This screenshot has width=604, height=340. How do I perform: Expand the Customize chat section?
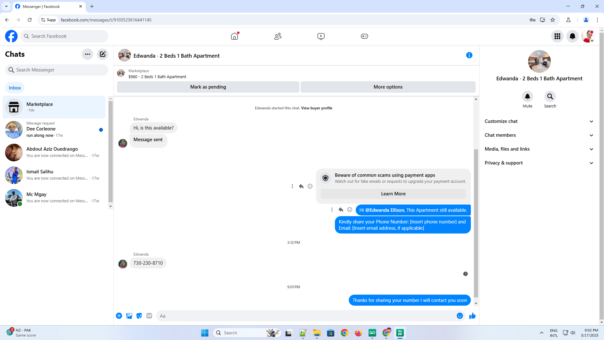[539, 121]
